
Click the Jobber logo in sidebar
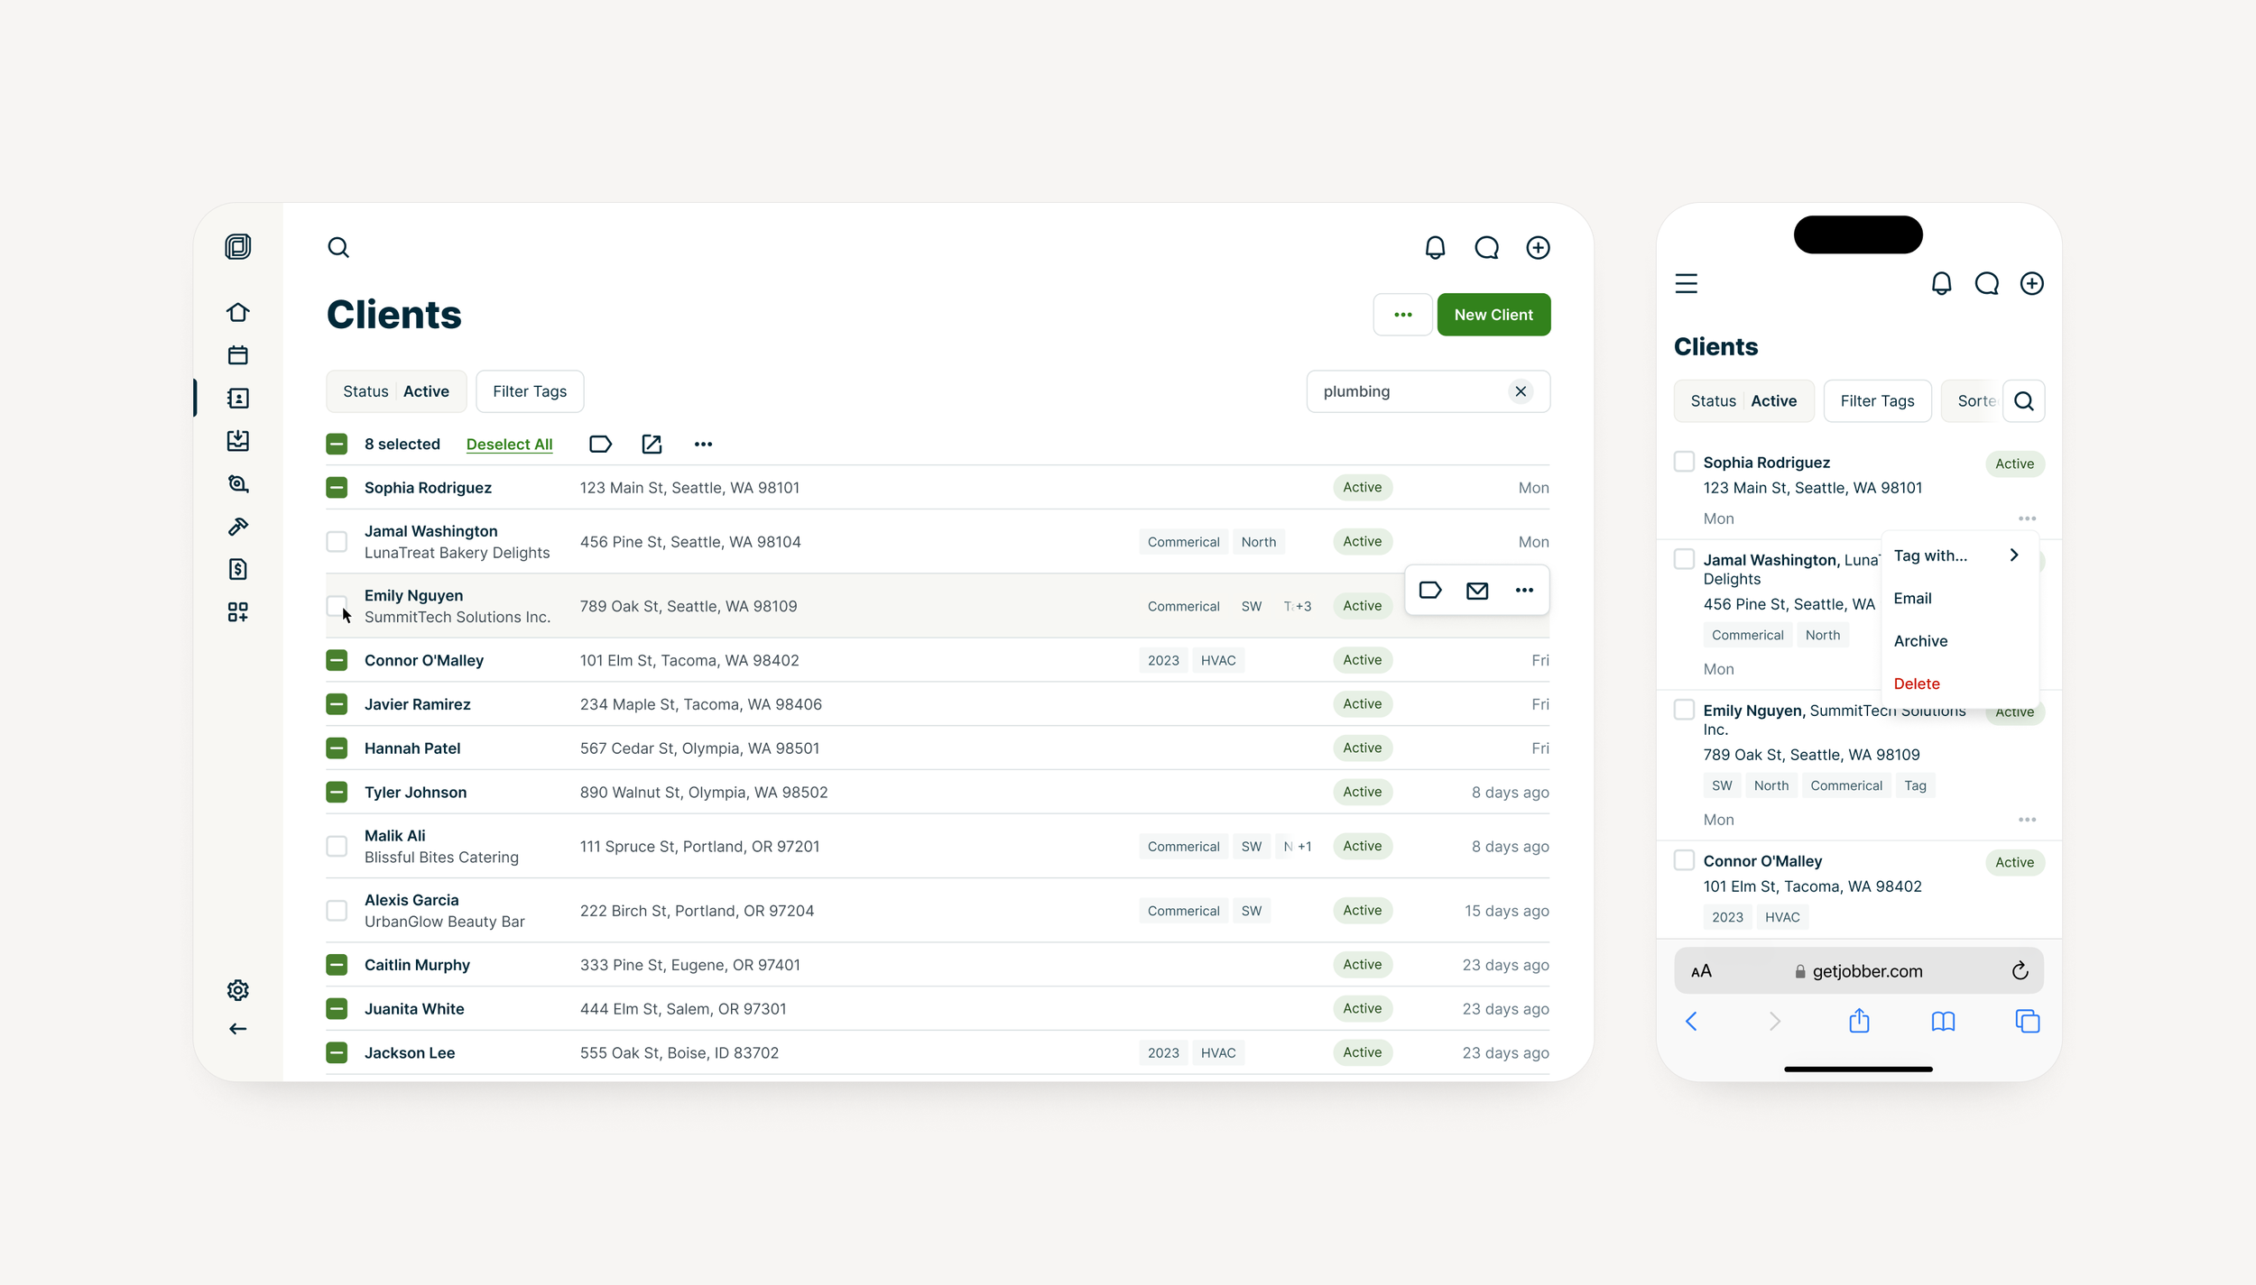pos(238,246)
